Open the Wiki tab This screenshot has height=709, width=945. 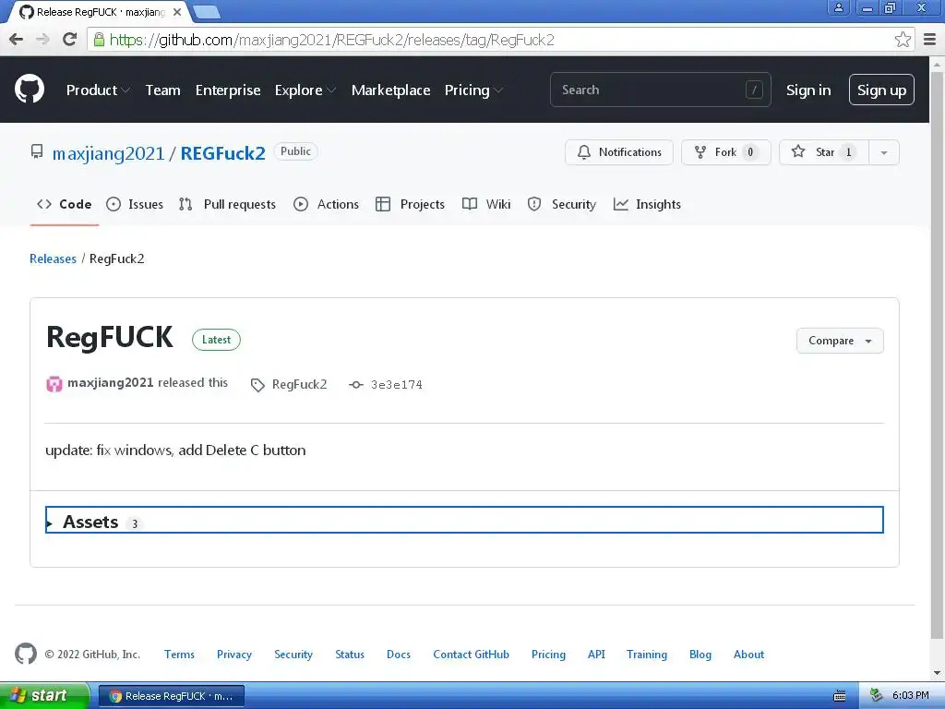click(486, 204)
